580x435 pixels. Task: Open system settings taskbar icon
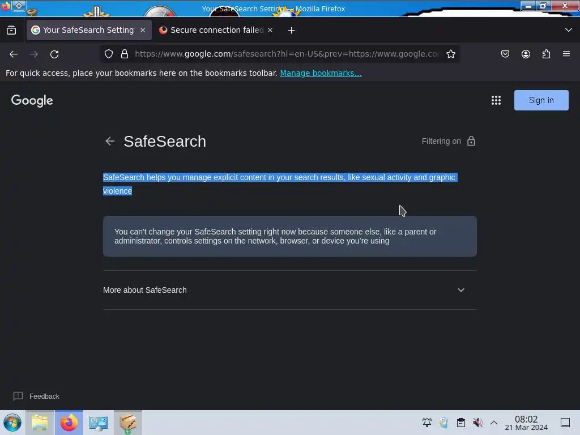99,423
